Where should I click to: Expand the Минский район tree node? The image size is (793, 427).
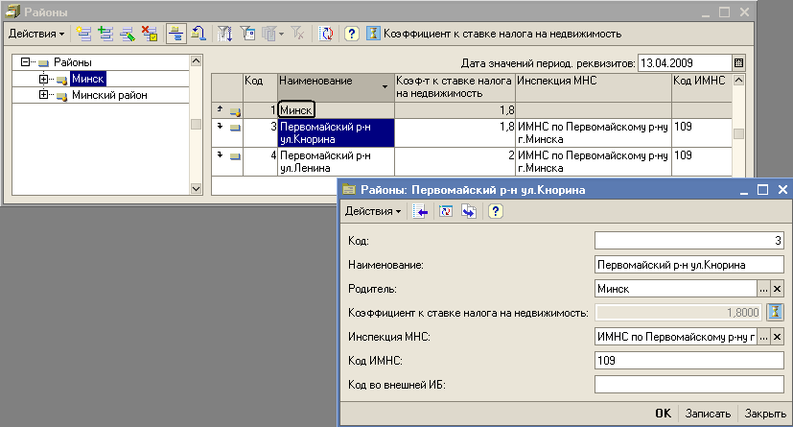tap(43, 95)
